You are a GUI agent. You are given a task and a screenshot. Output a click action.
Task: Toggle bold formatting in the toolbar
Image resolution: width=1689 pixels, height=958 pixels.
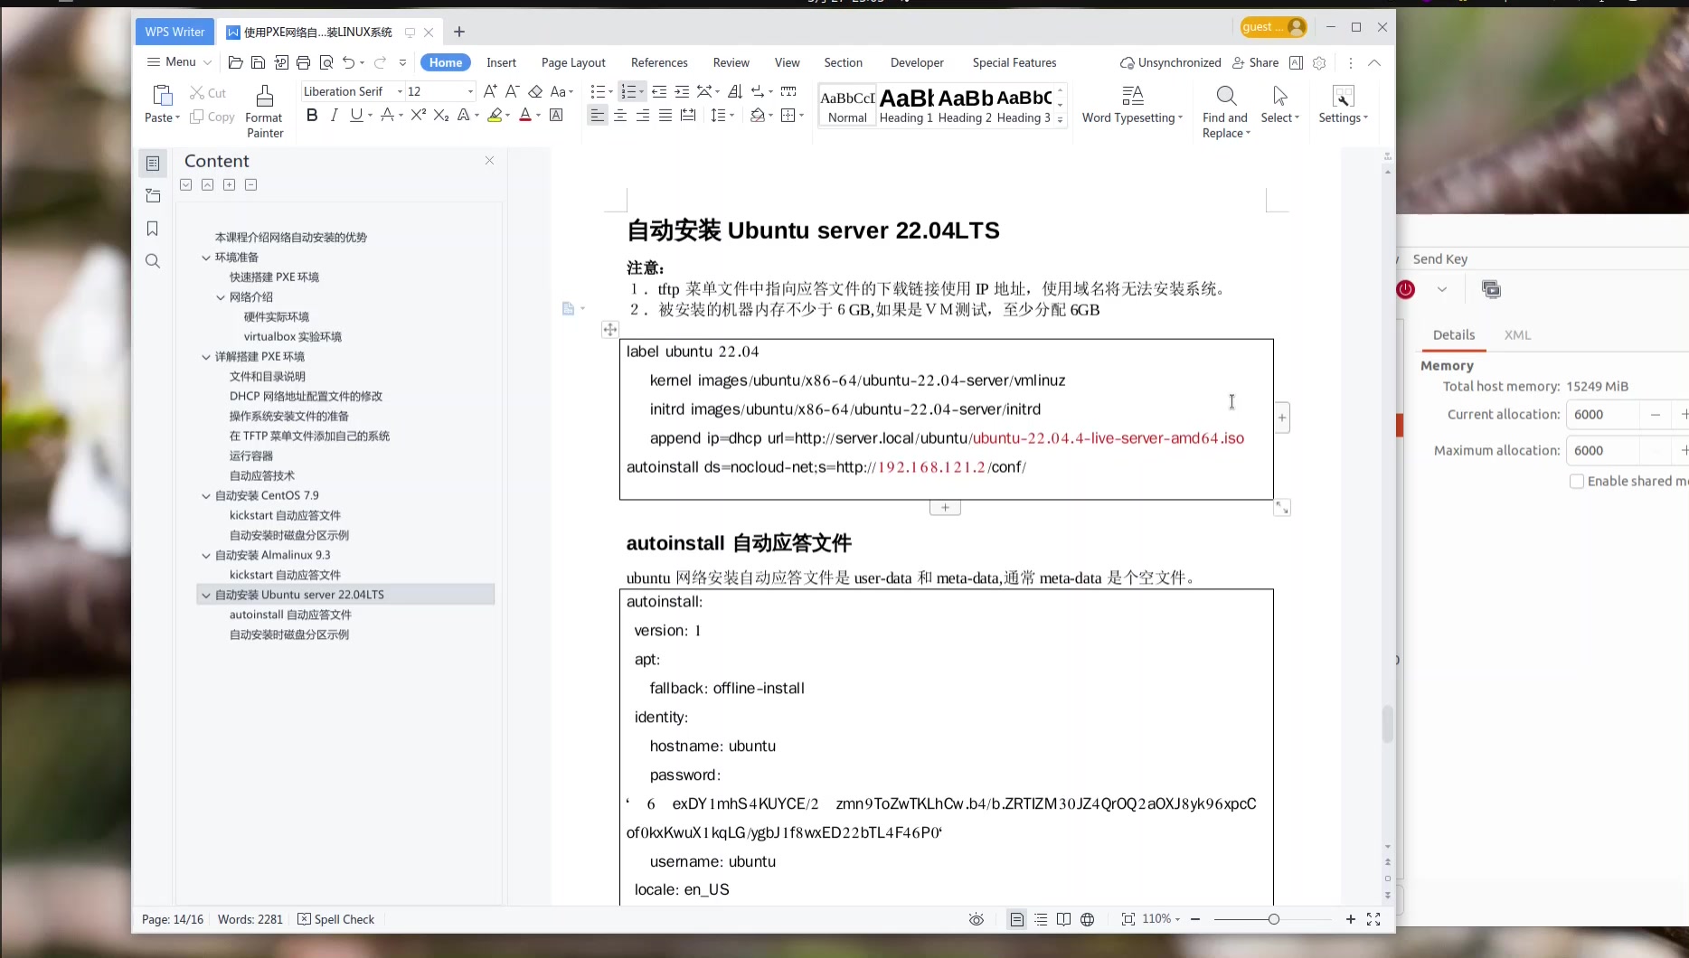[x=312, y=115]
